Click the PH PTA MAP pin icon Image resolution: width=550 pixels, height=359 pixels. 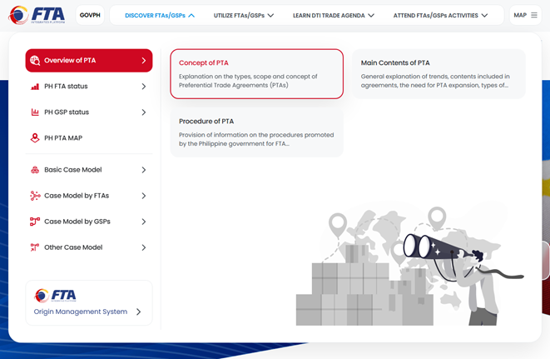[35, 138]
